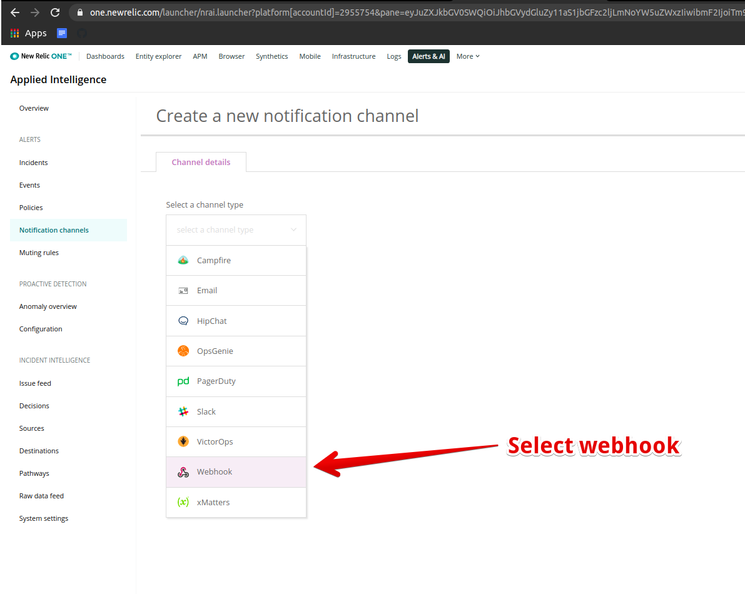Open Dashboards from the top navigation

106,56
